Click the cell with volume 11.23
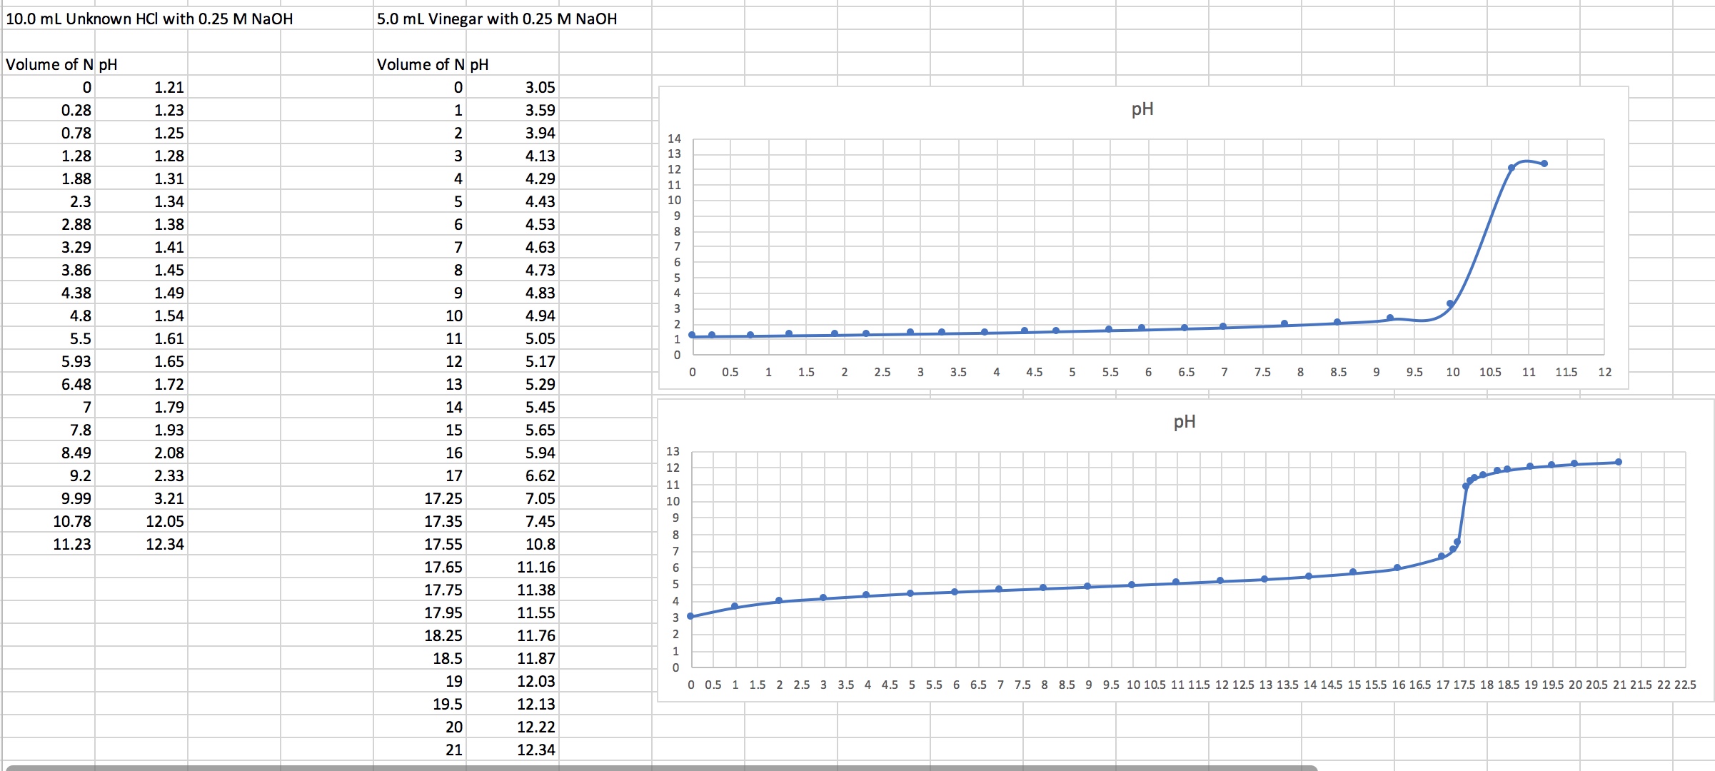Viewport: 1715px width, 771px height. pyautogui.click(x=71, y=544)
